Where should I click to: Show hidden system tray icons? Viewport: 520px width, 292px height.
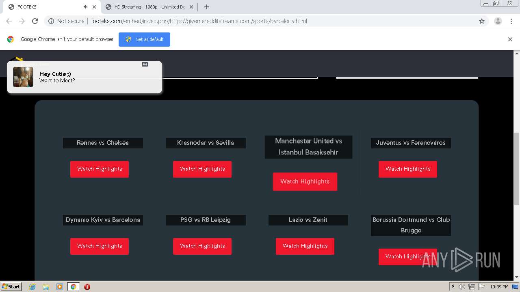pyautogui.click(x=453, y=287)
